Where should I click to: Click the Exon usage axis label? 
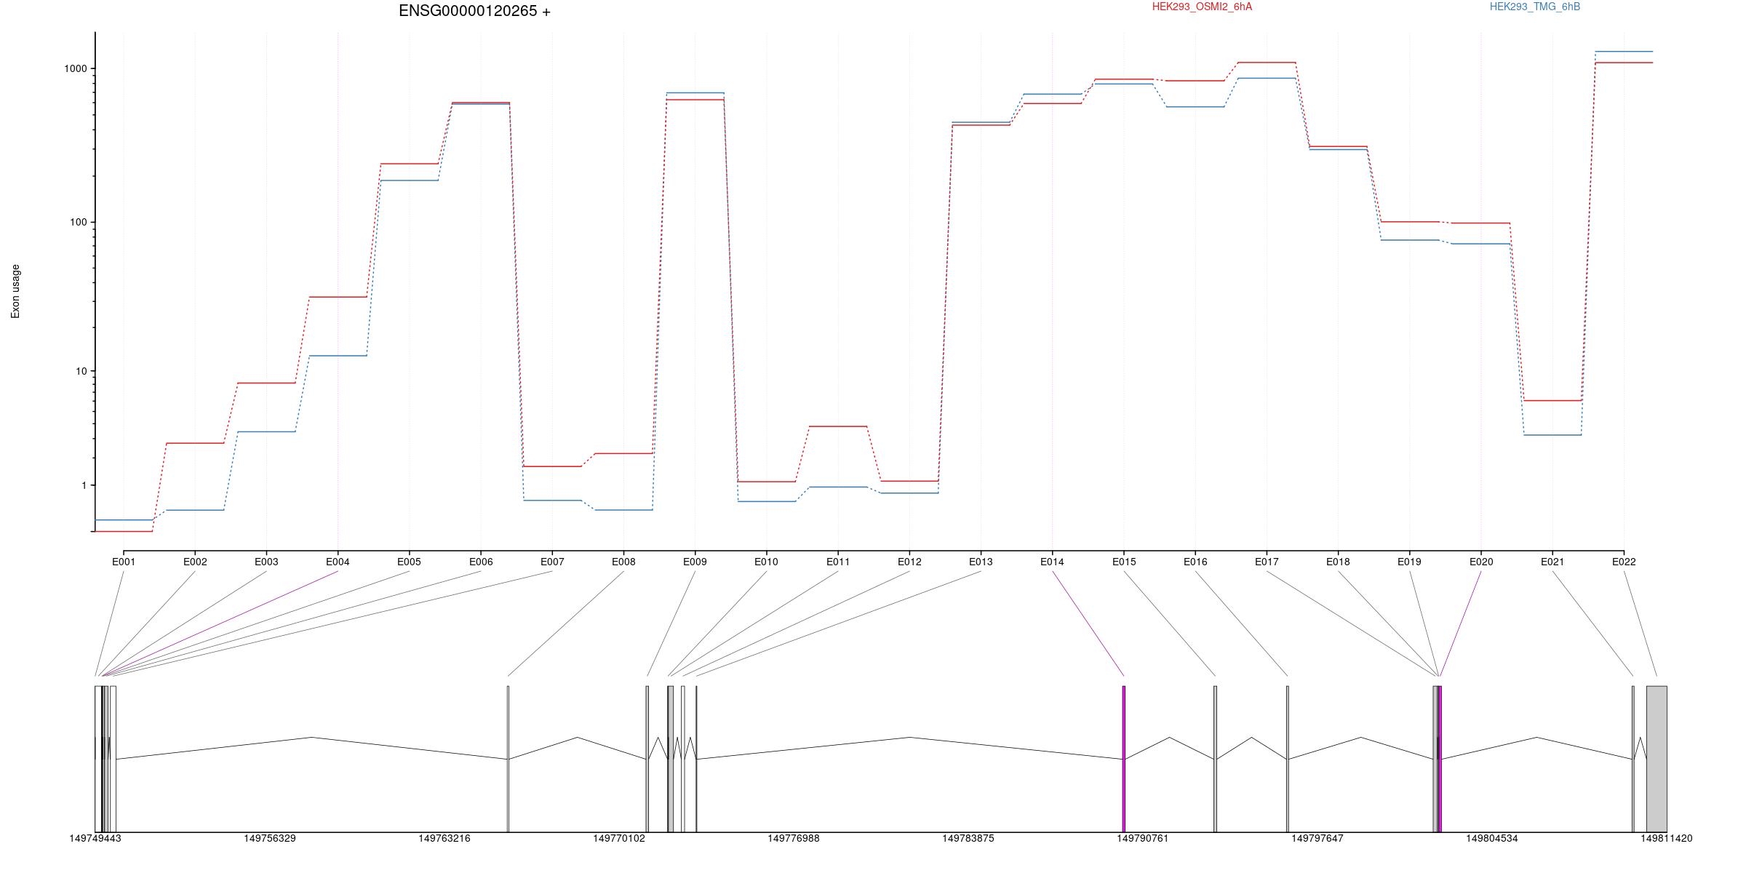[15, 291]
